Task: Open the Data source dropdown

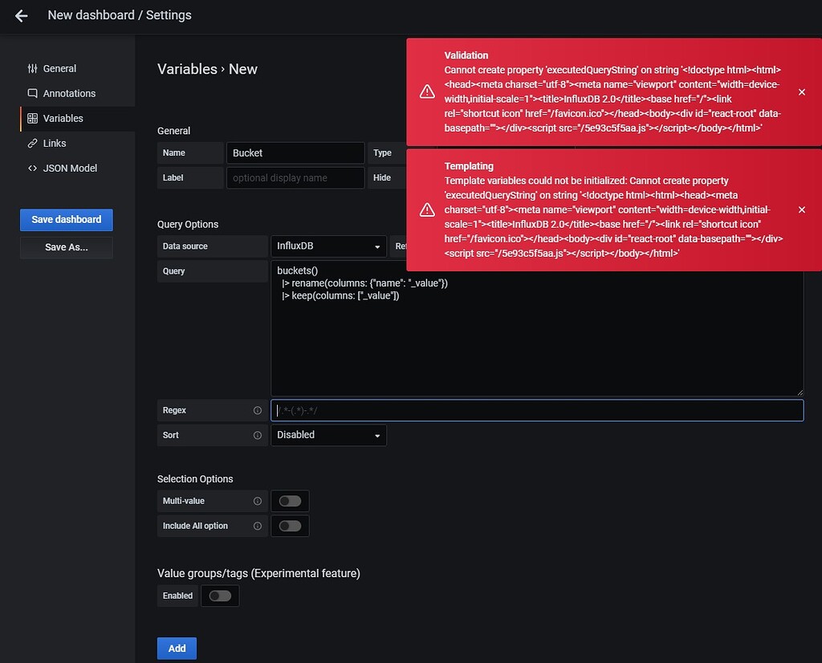Action: tap(328, 246)
